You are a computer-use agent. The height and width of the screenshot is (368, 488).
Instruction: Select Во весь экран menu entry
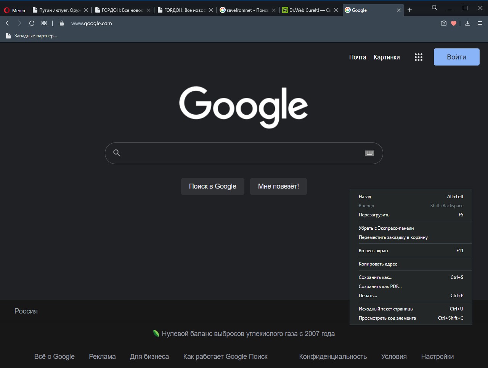click(x=411, y=251)
